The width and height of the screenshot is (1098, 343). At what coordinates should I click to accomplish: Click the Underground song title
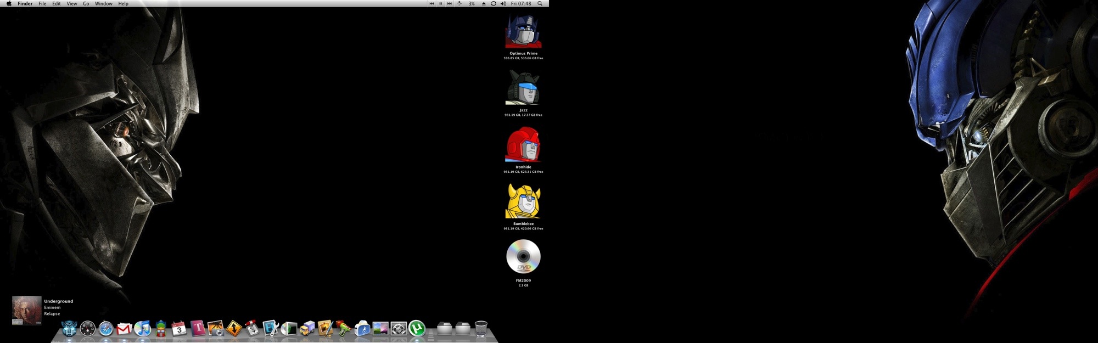[x=59, y=301]
